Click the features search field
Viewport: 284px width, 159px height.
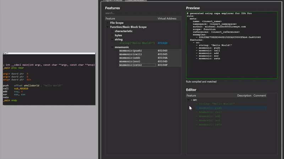(x=143, y=13)
